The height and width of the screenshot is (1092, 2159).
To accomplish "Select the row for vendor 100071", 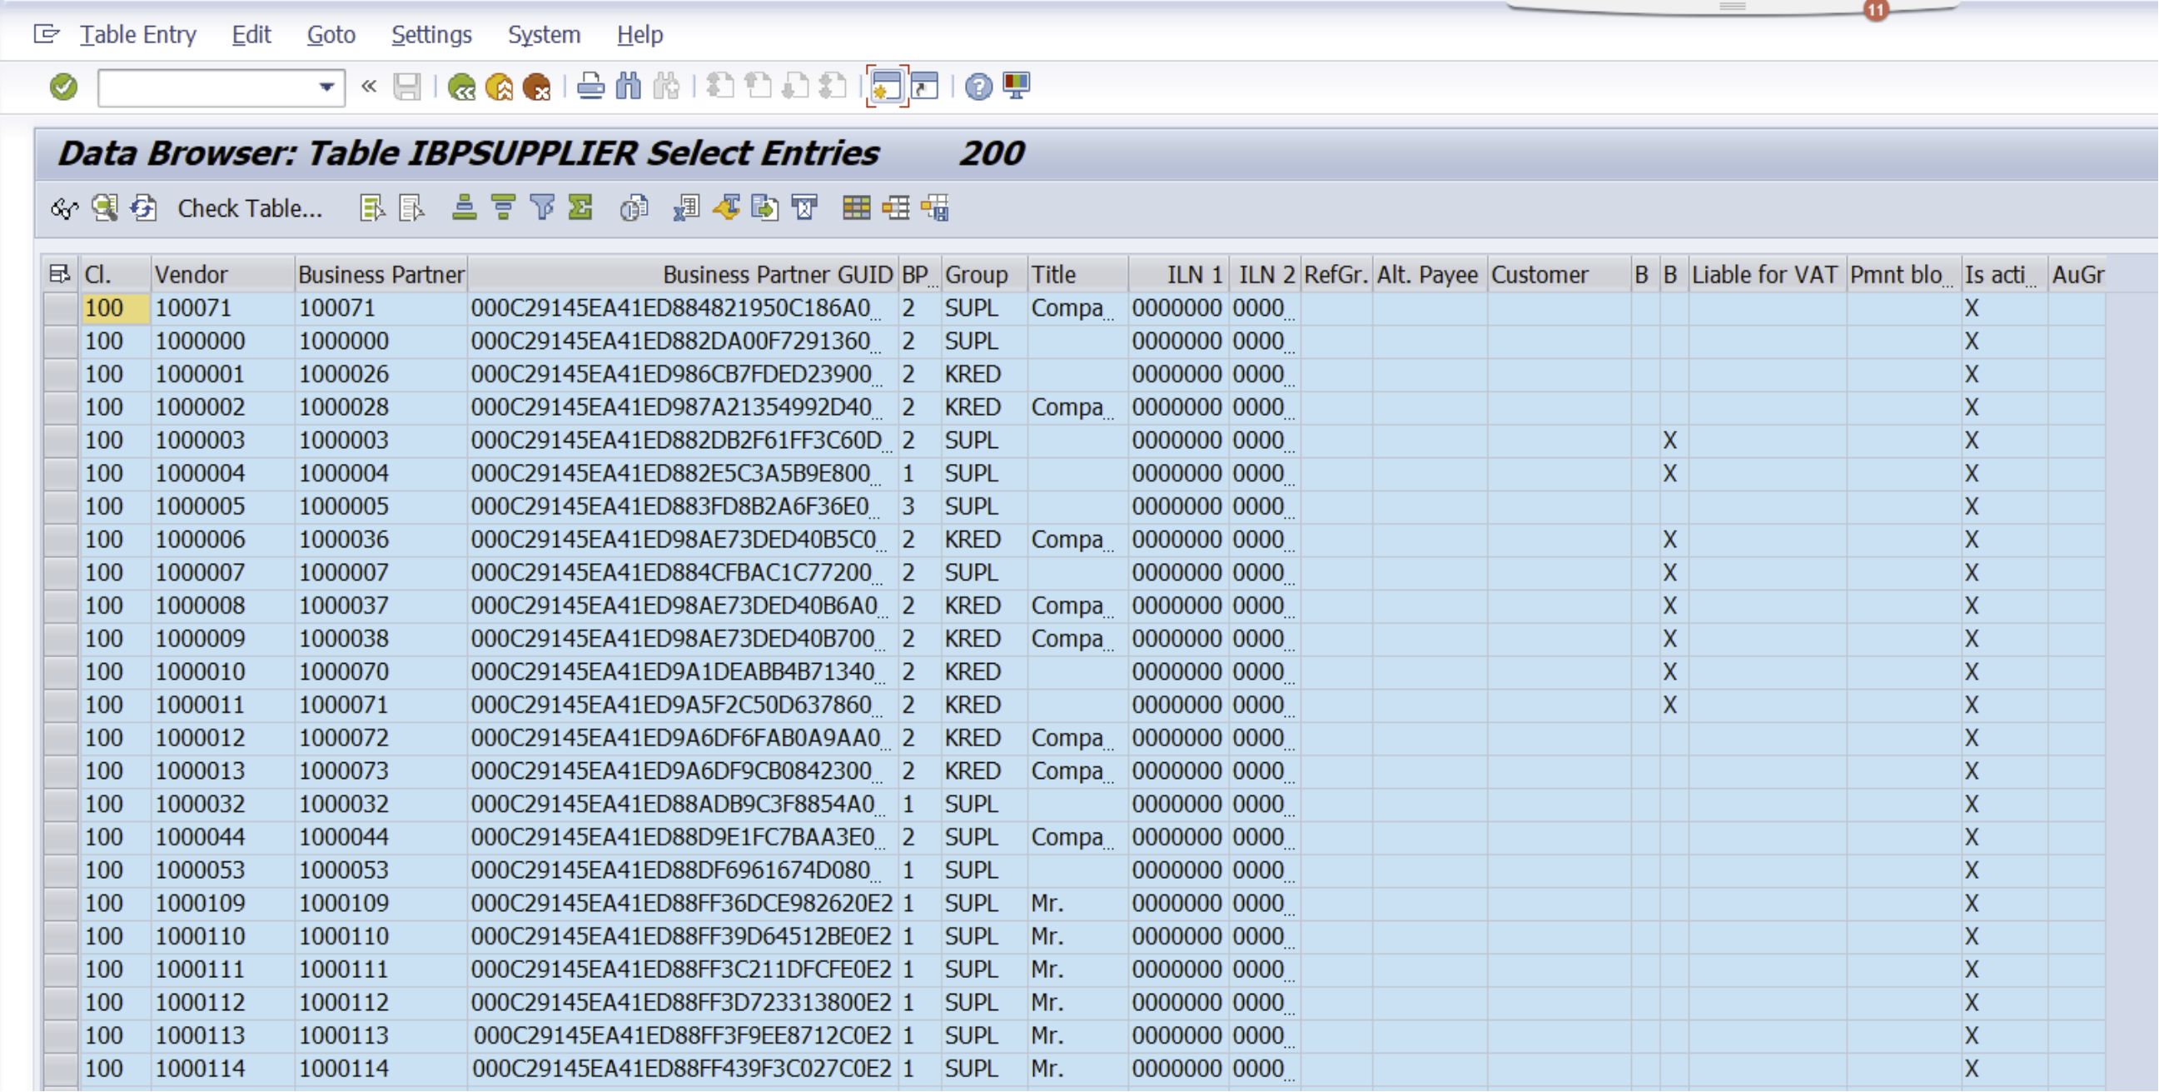I will 61,309.
